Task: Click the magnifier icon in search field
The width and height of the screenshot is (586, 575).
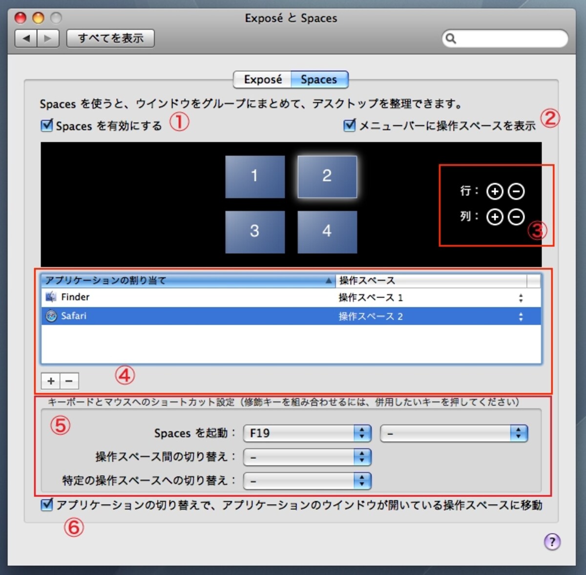Action: pyautogui.click(x=451, y=39)
